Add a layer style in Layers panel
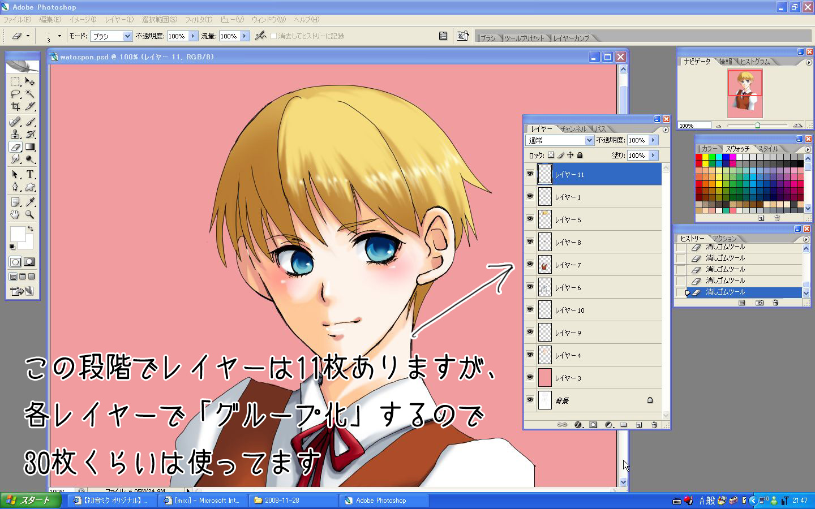 coord(578,425)
